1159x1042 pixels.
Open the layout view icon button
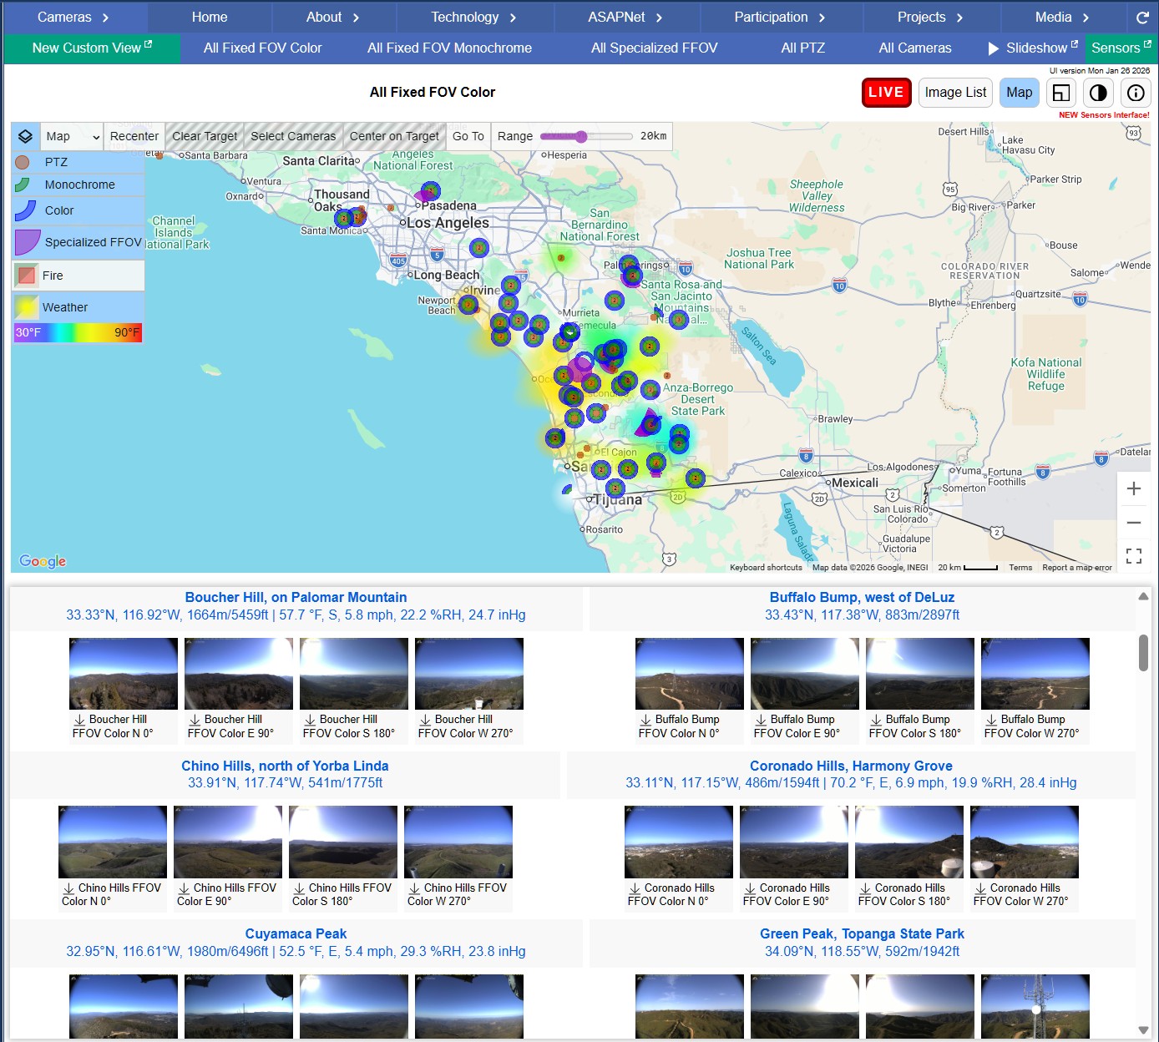click(x=1060, y=93)
